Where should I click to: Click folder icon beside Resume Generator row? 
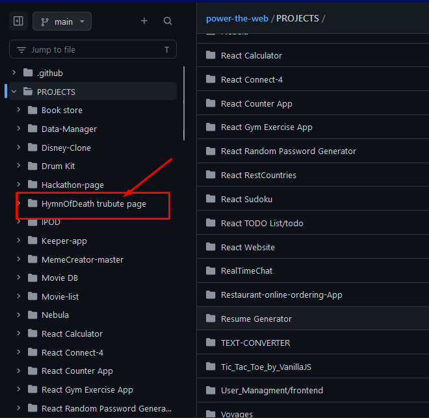(x=211, y=319)
